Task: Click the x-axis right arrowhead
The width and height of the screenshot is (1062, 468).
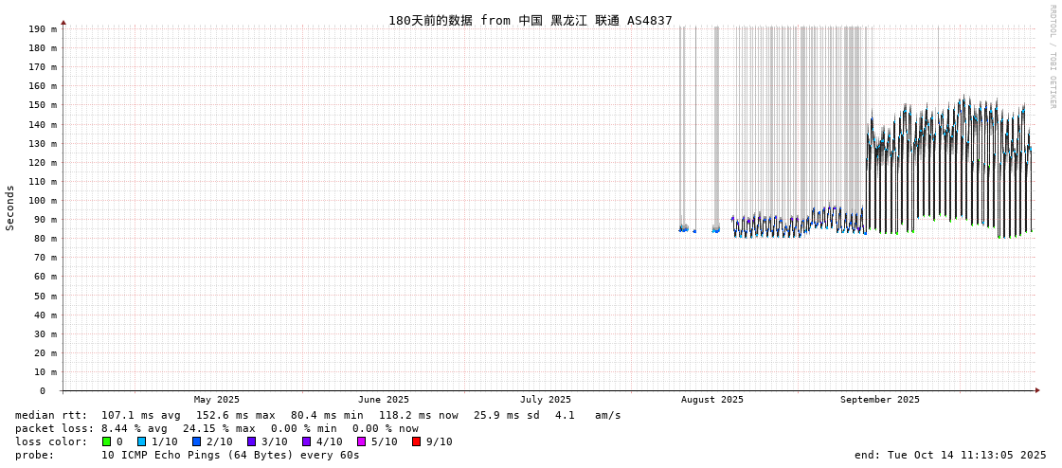Action: (1037, 390)
